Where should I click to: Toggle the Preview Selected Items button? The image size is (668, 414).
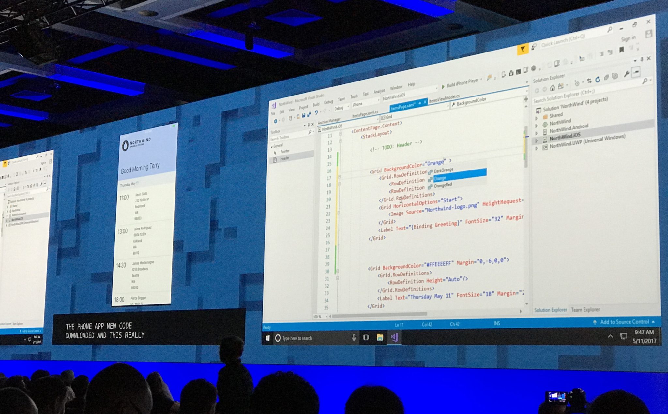(x=636, y=72)
